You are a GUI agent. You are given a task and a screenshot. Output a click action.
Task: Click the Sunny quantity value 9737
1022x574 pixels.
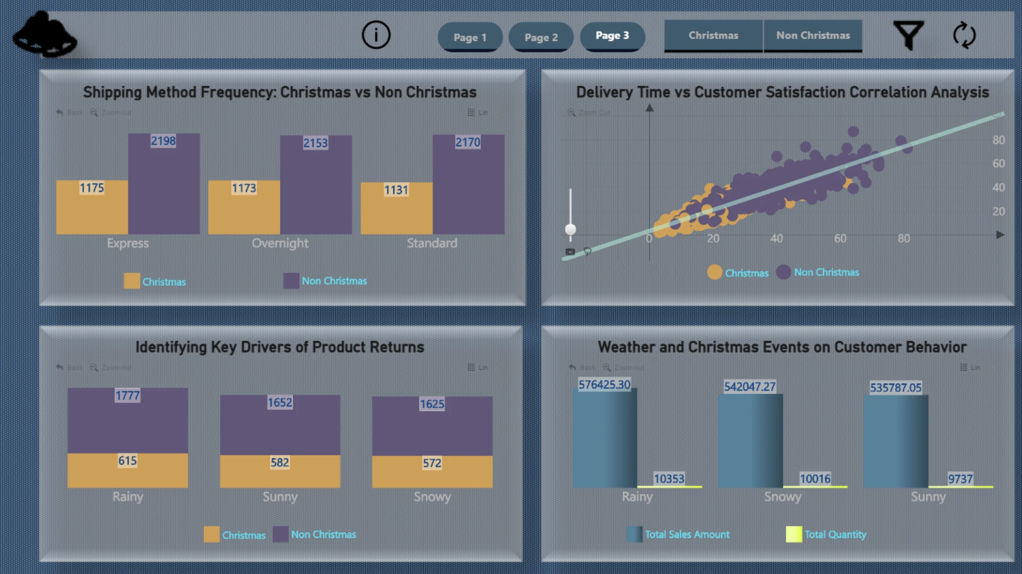click(x=960, y=479)
